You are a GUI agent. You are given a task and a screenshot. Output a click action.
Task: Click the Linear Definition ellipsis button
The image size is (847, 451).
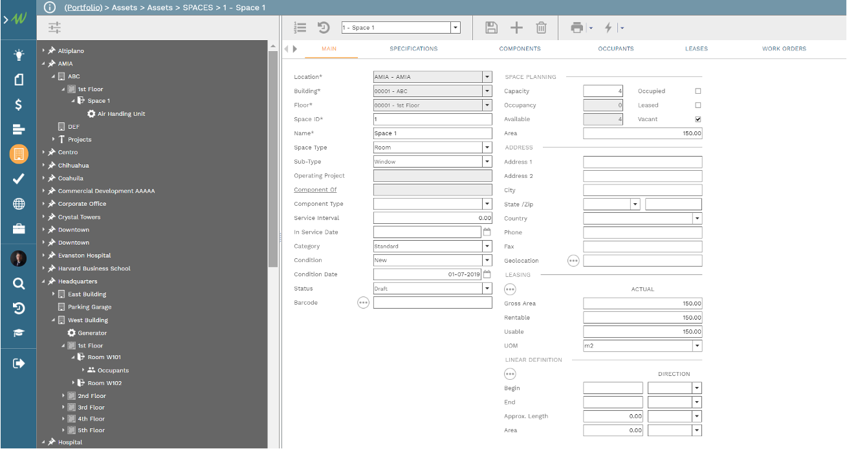(510, 373)
